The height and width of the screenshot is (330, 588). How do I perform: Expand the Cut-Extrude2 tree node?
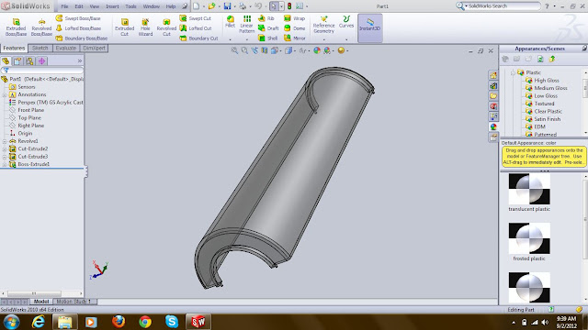pos(5,148)
